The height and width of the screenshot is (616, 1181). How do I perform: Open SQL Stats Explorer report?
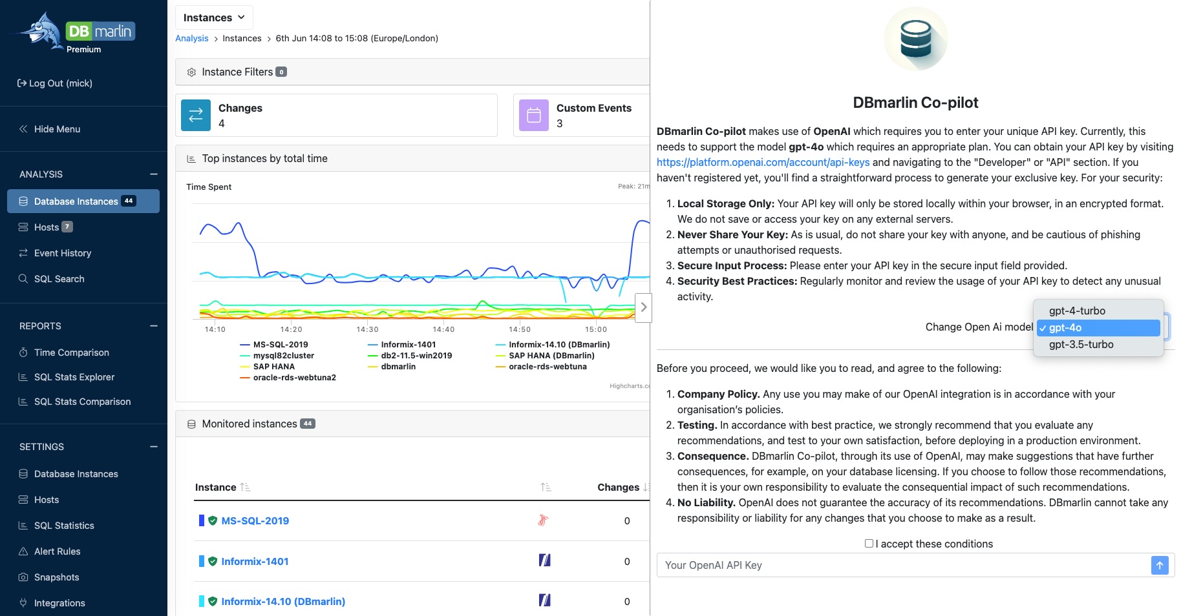click(74, 377)
